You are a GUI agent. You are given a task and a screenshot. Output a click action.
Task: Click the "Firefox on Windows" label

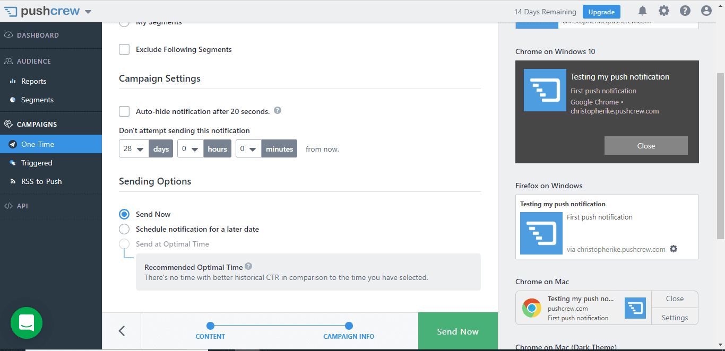549,186
